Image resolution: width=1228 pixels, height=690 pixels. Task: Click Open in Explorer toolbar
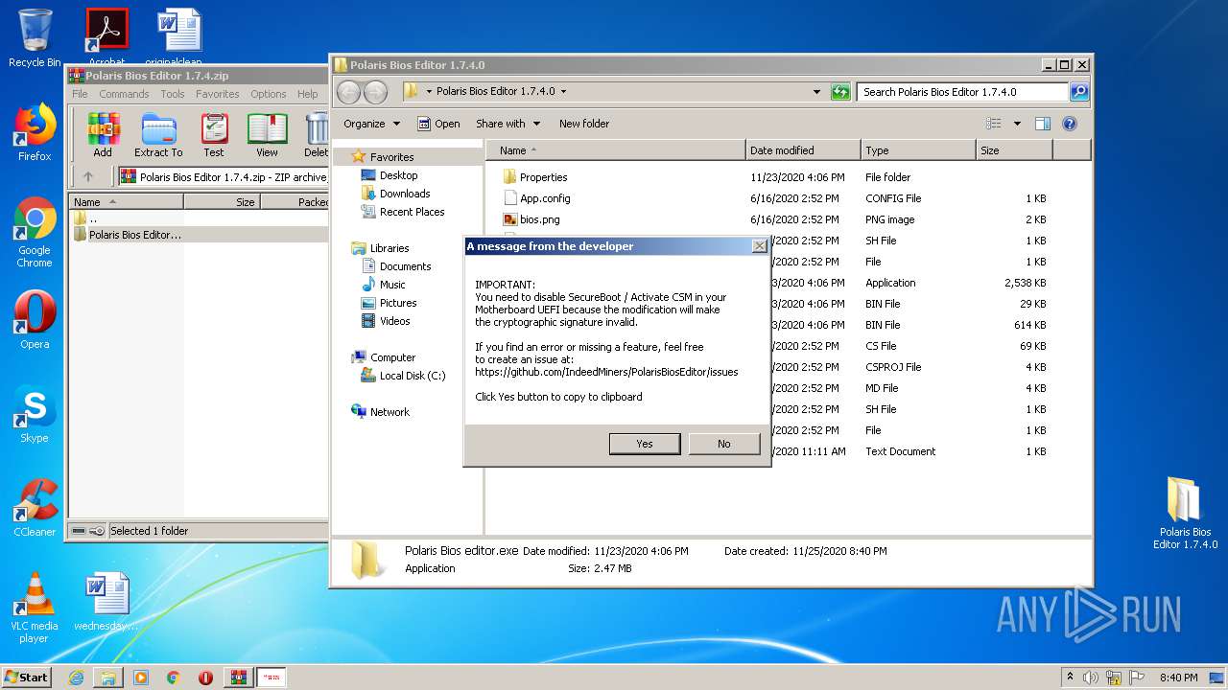[438, 124]
